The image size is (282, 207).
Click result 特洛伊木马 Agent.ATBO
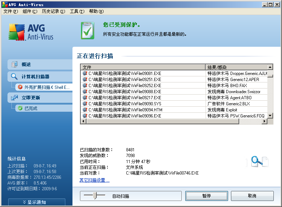[x=230, y=98]
